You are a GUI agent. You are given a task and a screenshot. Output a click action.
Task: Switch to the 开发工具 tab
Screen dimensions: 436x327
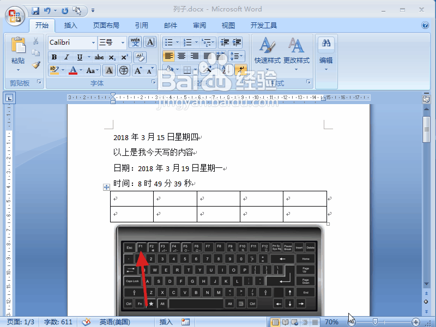pyautogui.click(x=264, y=26)
